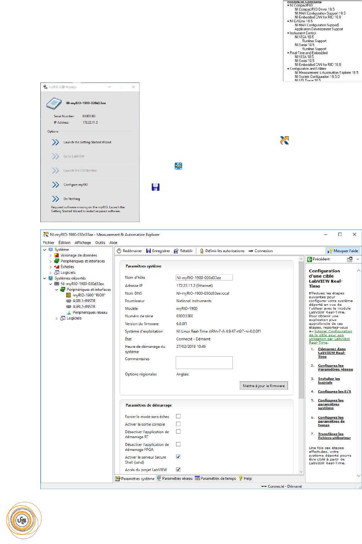Expand the Logiciels node under Système
Viewport: 362px width, 544px height.
click(50, 272)
